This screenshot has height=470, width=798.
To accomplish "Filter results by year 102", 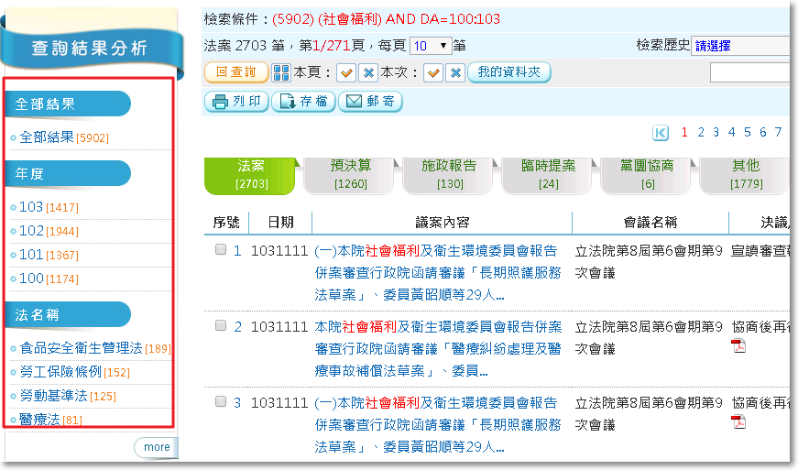I will [x=31, y=231].
